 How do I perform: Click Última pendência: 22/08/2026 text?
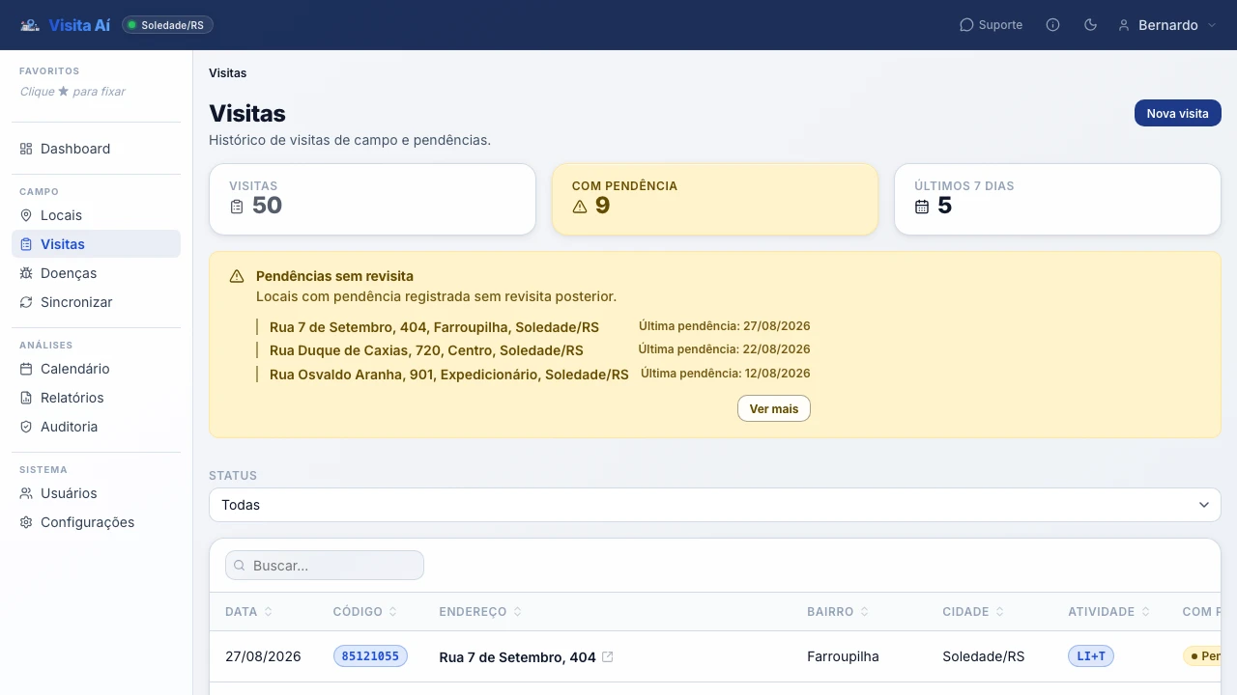724,349
